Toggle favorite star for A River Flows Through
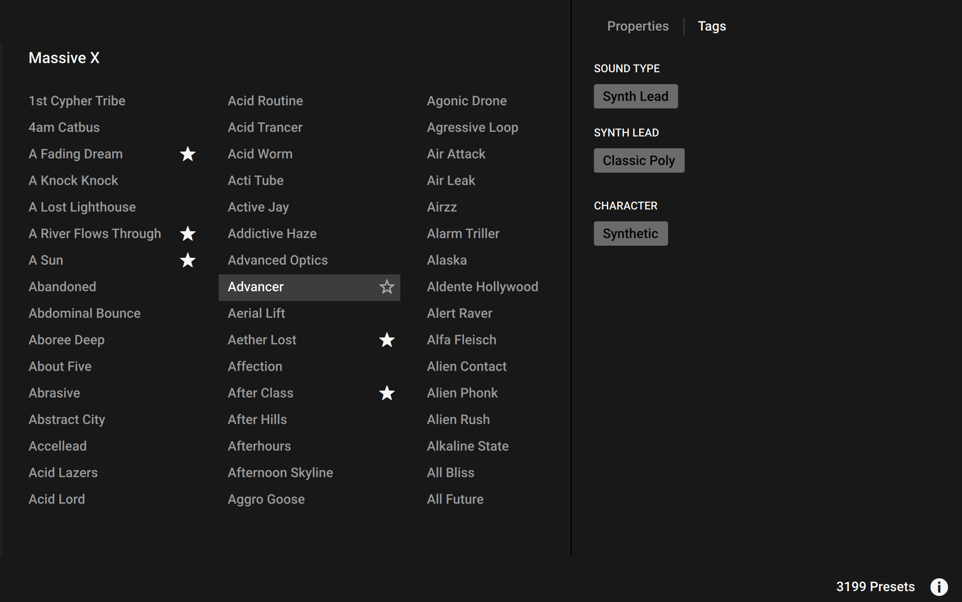This screenshot has width=962, height=602. point(188,233)
